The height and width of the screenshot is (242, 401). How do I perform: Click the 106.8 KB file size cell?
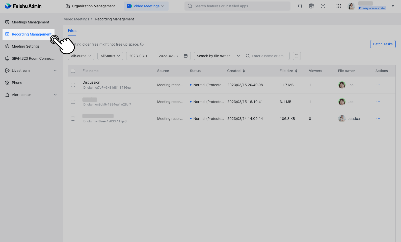(287, 119)
